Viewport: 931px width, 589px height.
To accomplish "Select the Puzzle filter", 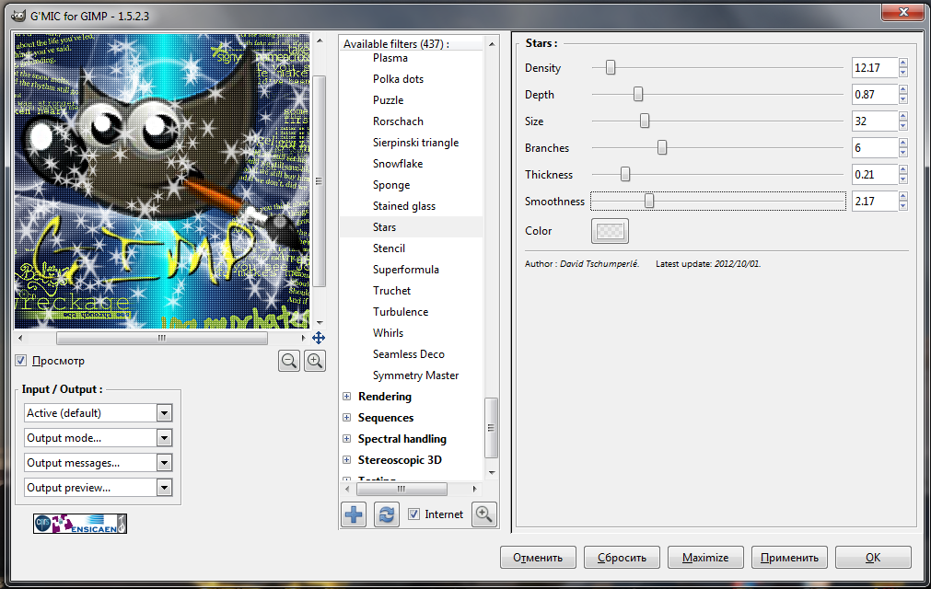I will coord(388,100).
